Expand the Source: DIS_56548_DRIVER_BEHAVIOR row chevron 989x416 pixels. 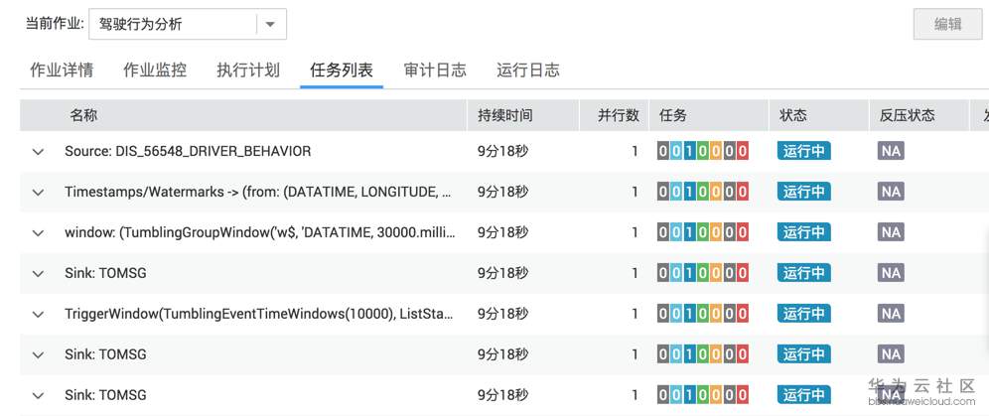(x=39, y=152)
